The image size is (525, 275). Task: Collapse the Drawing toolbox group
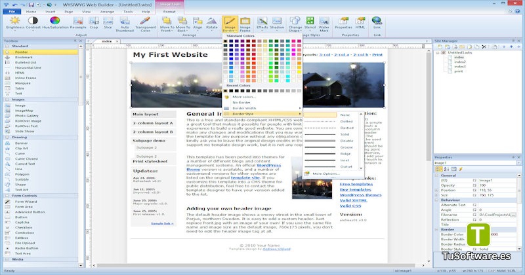[x=7, y=137]
